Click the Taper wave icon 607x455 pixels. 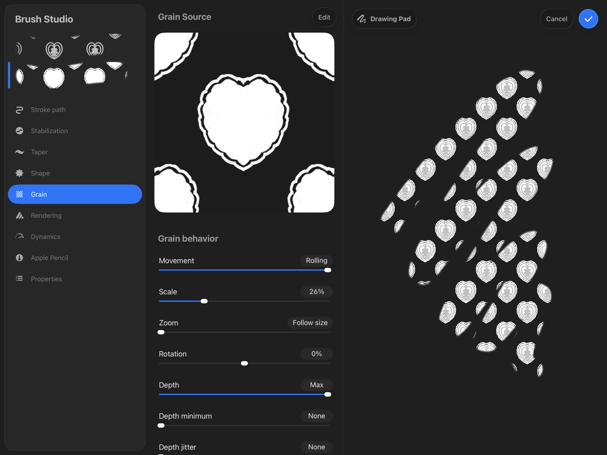(x=19, y=152)
